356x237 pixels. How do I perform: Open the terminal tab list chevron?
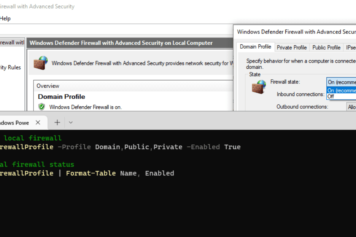tap(70, 122)
